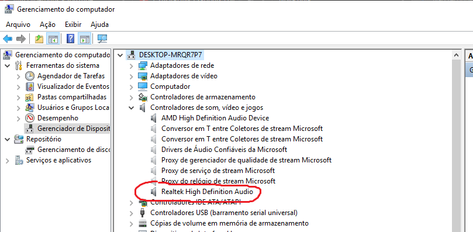
Task: Open the Ajuda menu
Action: (99, 25)
